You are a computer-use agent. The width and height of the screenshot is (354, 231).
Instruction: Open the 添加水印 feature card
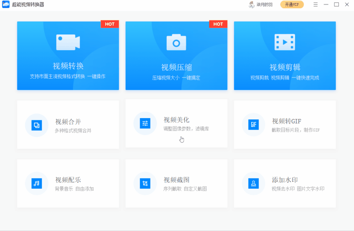(284, 183)
